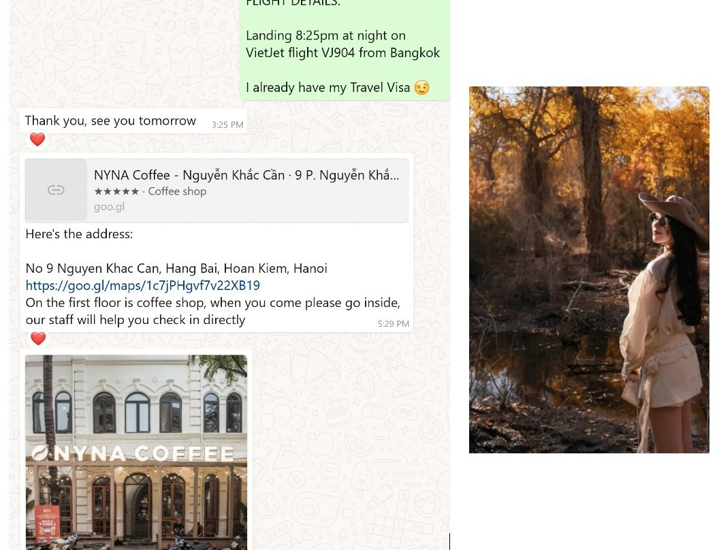The height and width of the screenshot is (550, 719).
Task: Click the goo.gl domain text in preview
Action: coord(109,207)
